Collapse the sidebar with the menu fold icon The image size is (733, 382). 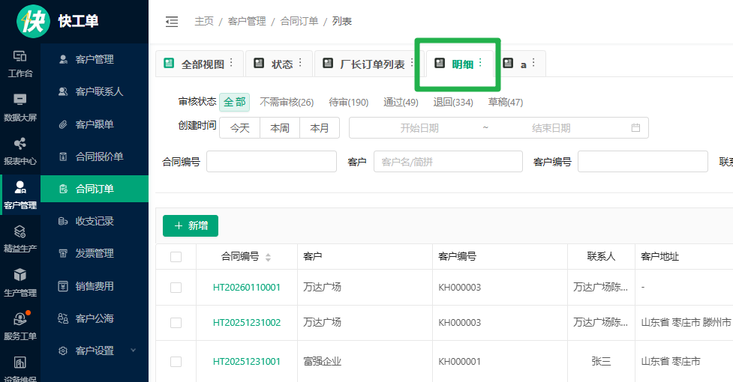pyautogui.click(x=172, y=22)
